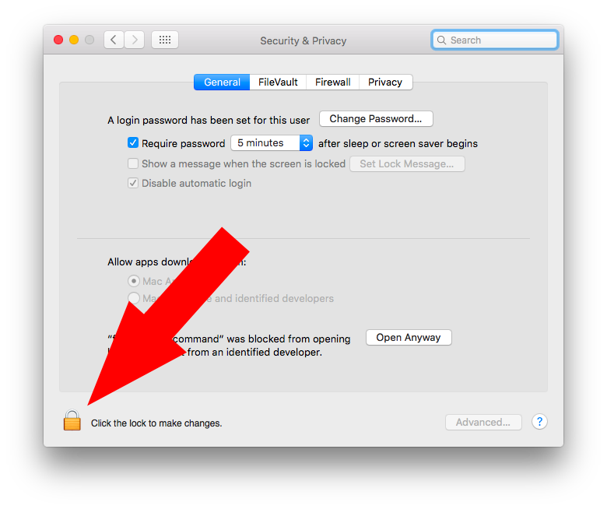Switch to the Firewall tab
The width and height of the screenshot is (607, 509).
333,82
